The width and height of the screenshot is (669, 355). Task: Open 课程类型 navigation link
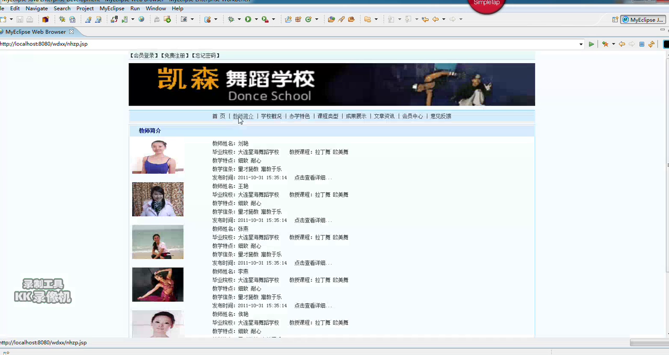click(328, 116)
